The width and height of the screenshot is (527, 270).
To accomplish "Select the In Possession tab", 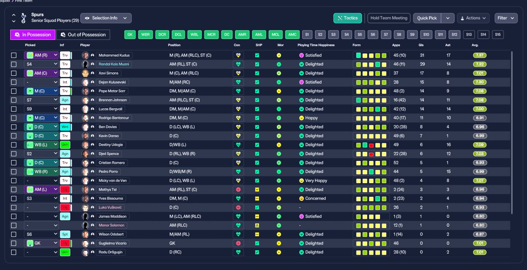I will (x=33, y=35).
